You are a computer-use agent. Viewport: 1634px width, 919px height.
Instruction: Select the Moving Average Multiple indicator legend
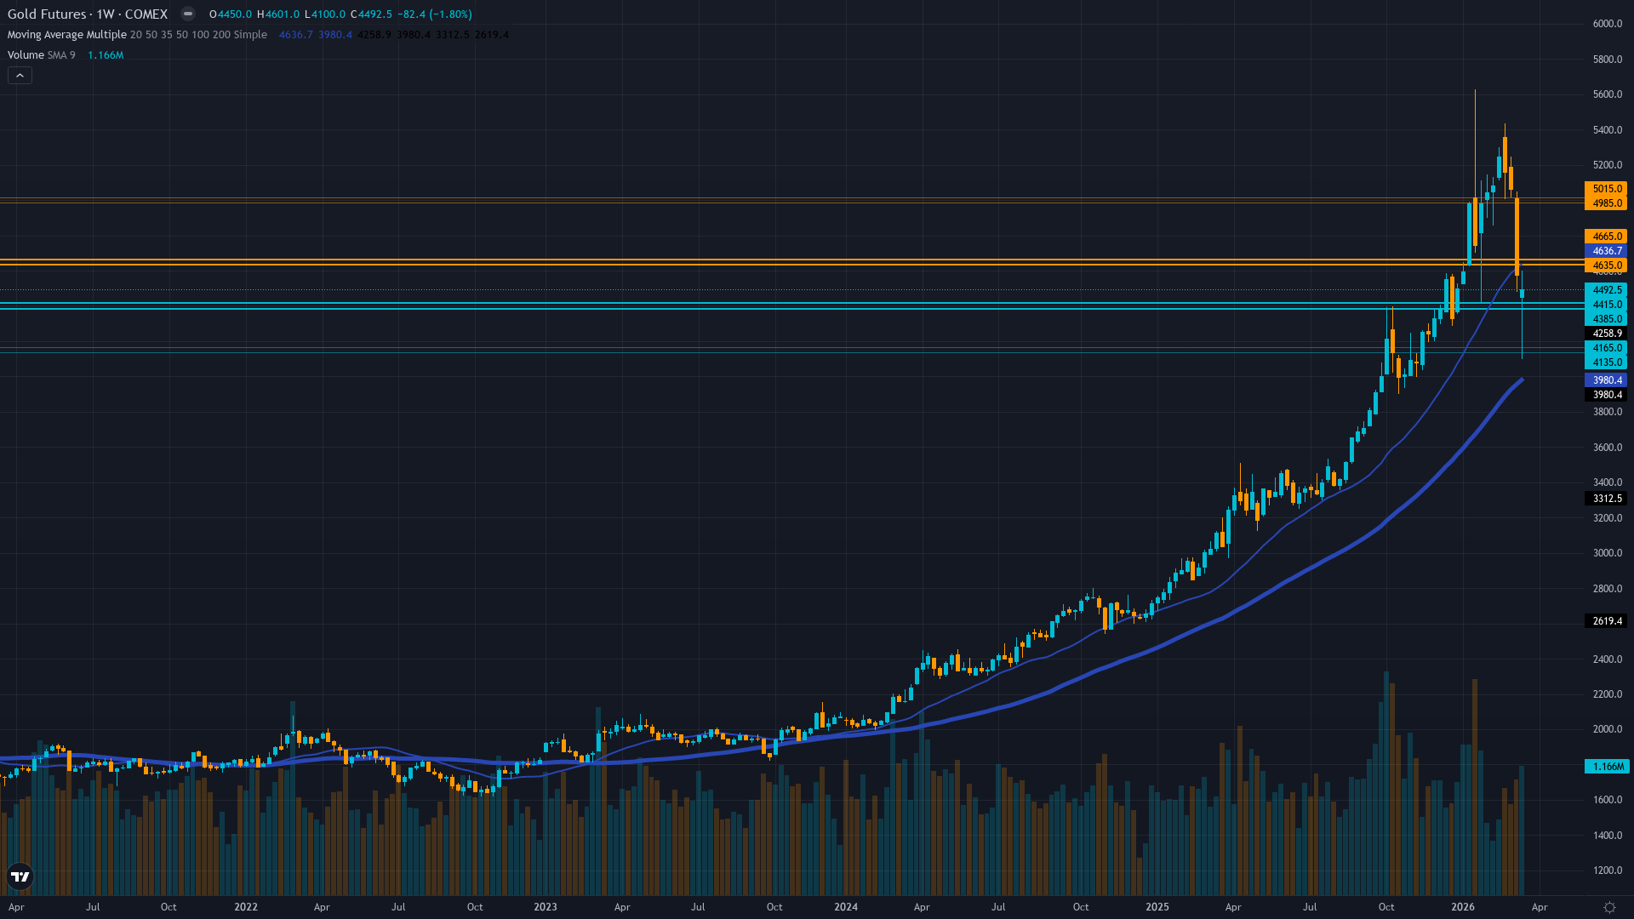[x=137, y=35]
